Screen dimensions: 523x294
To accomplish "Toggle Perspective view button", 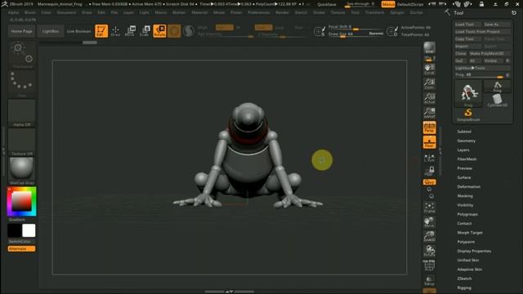I will [x=429, y=127].
